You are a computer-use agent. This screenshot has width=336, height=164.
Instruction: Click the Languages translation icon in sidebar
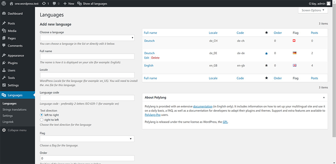[4, 95]
